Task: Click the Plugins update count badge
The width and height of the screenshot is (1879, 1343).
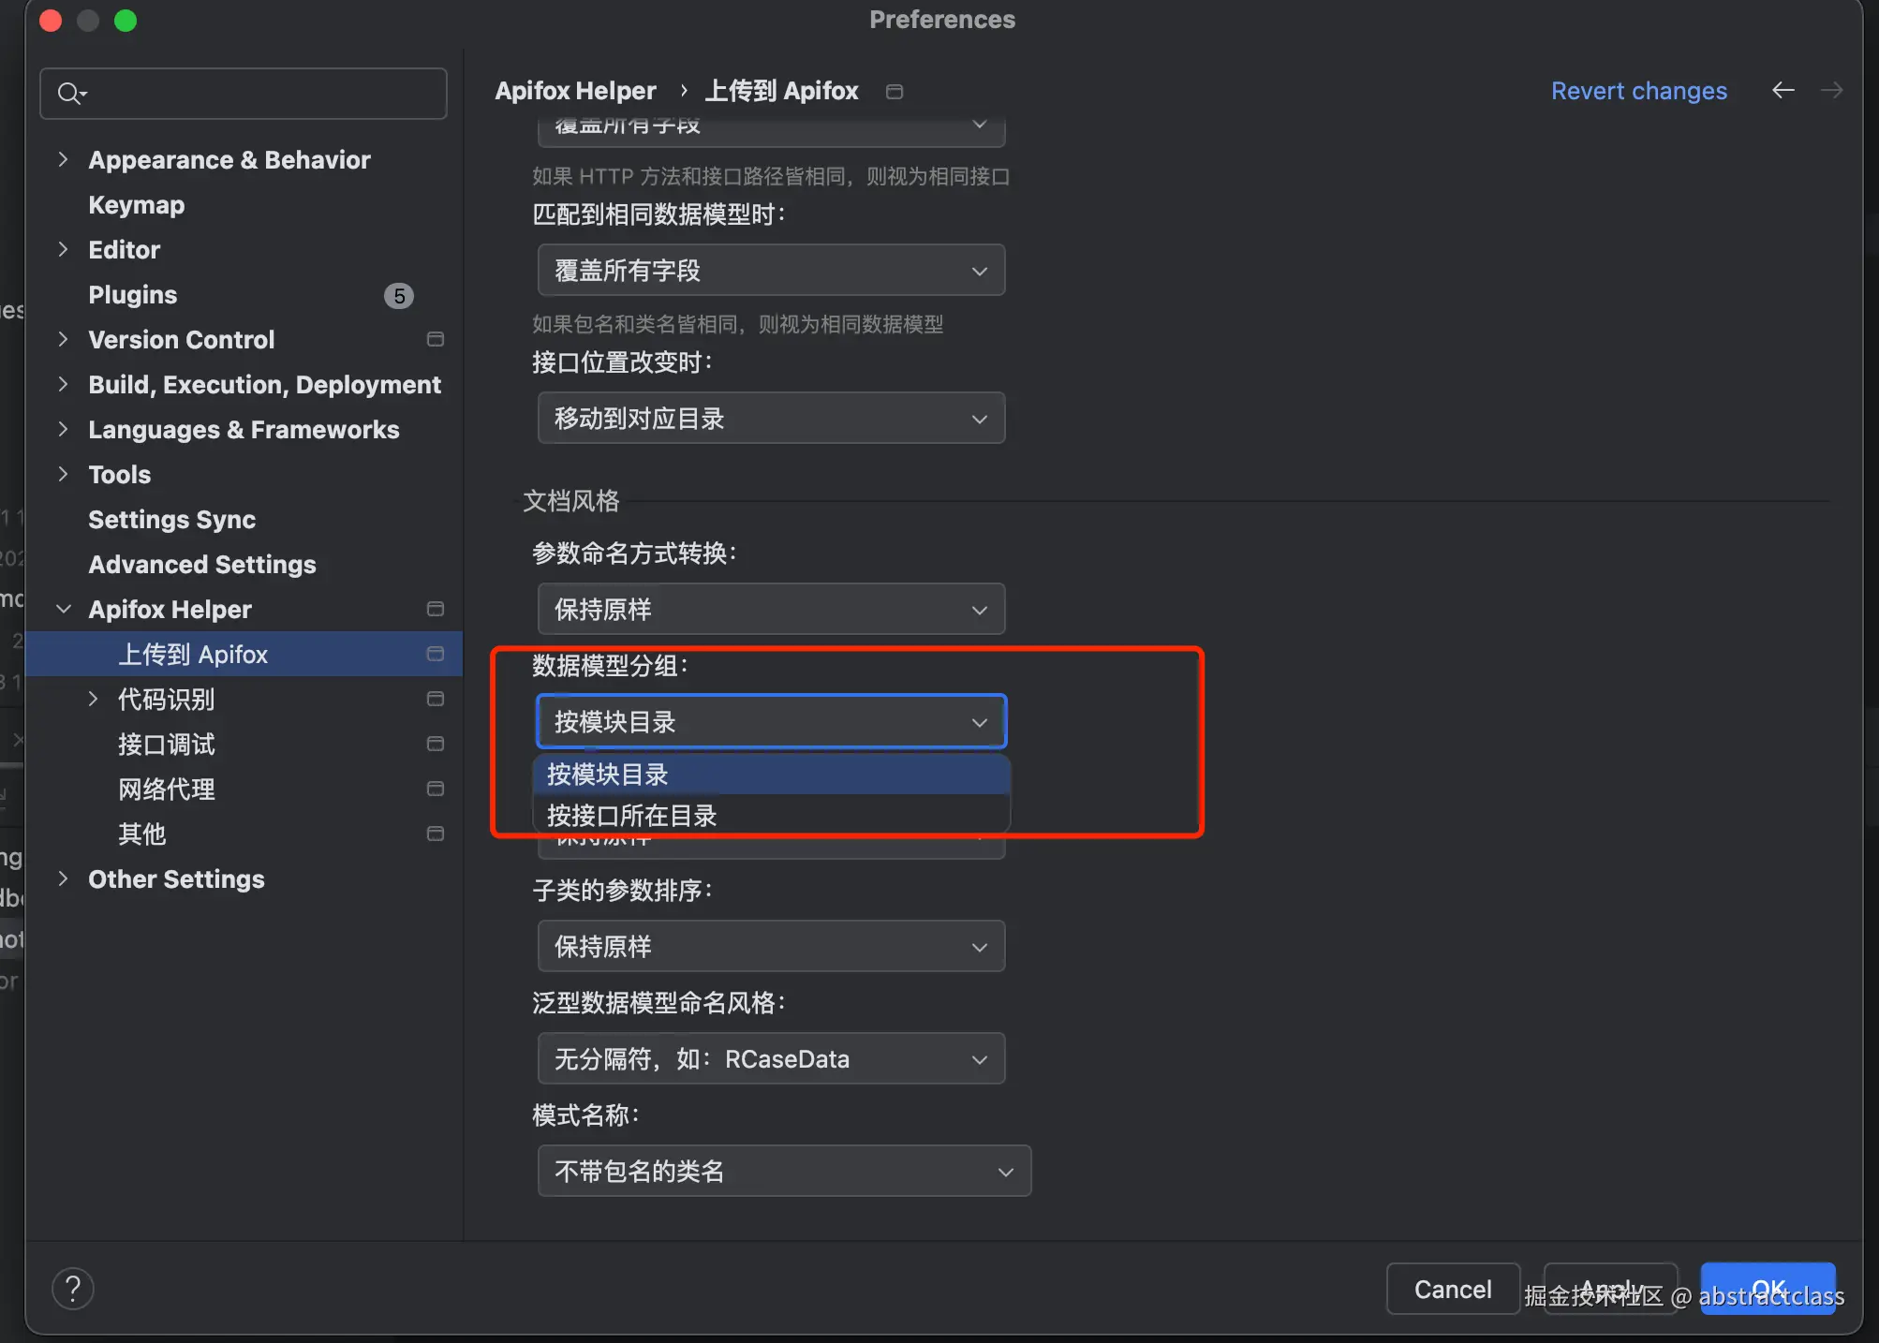Action: pos(399,296)
